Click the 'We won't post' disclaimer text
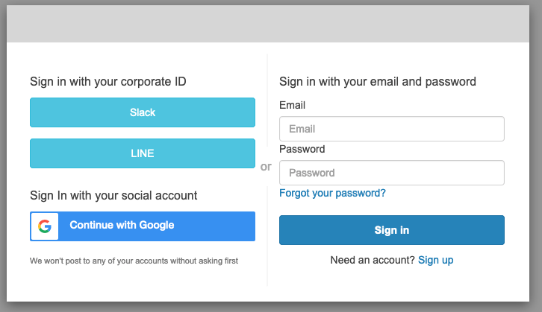The width and height of the screenshot is (542, 312). 134,261
